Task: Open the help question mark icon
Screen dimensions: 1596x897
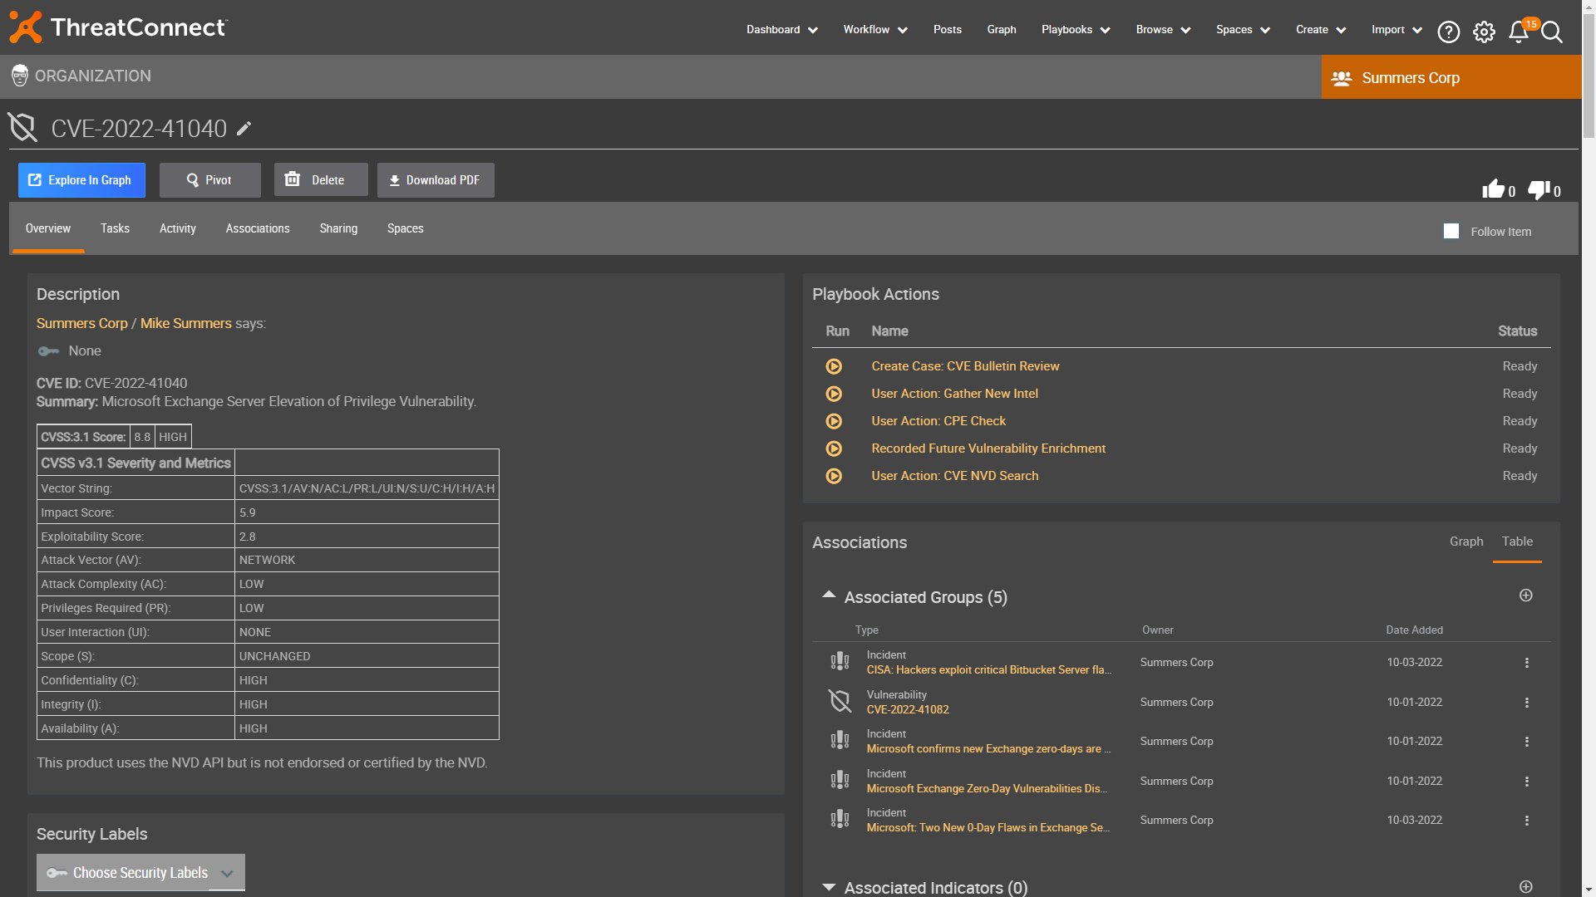Action: coord(1449,32)
